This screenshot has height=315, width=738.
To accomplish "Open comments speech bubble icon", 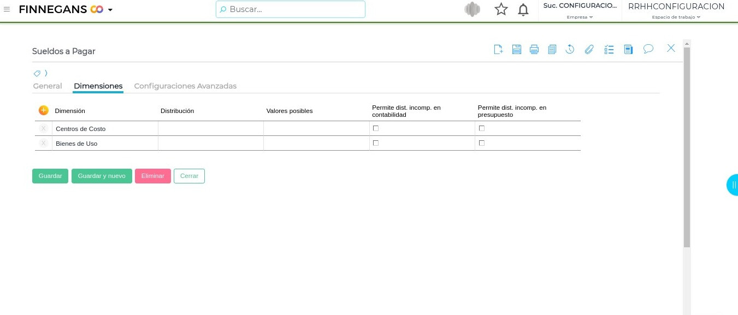I will [x=648, y=49].
